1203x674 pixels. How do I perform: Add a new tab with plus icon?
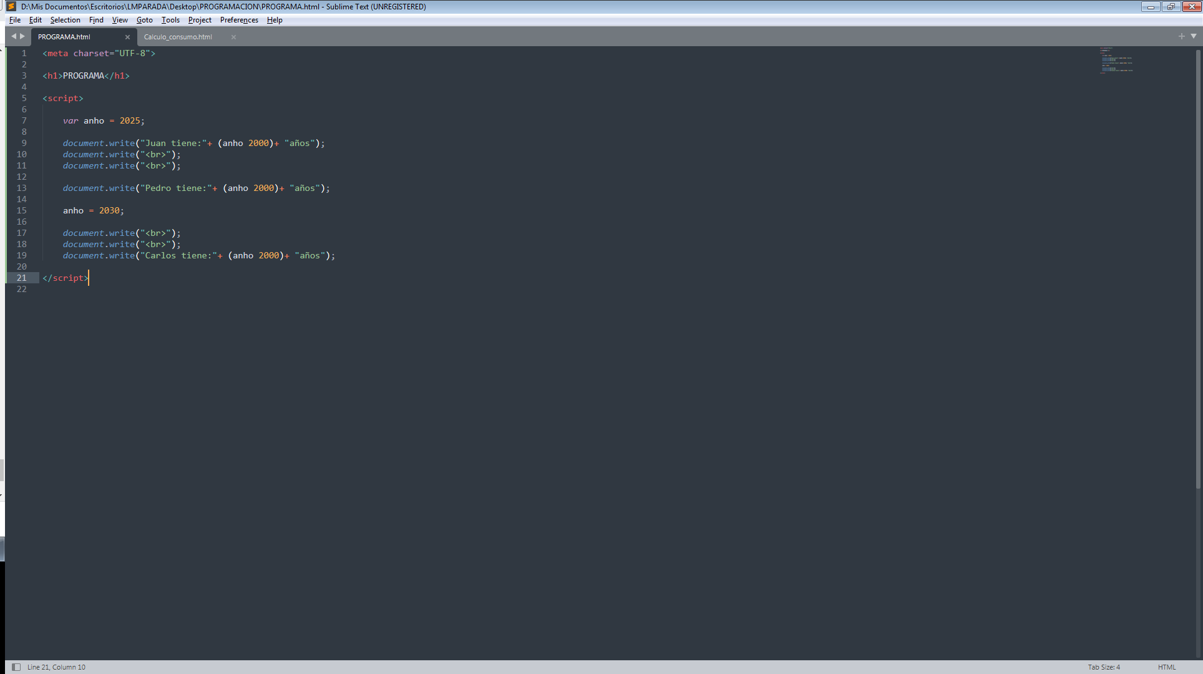point(1181,36)
